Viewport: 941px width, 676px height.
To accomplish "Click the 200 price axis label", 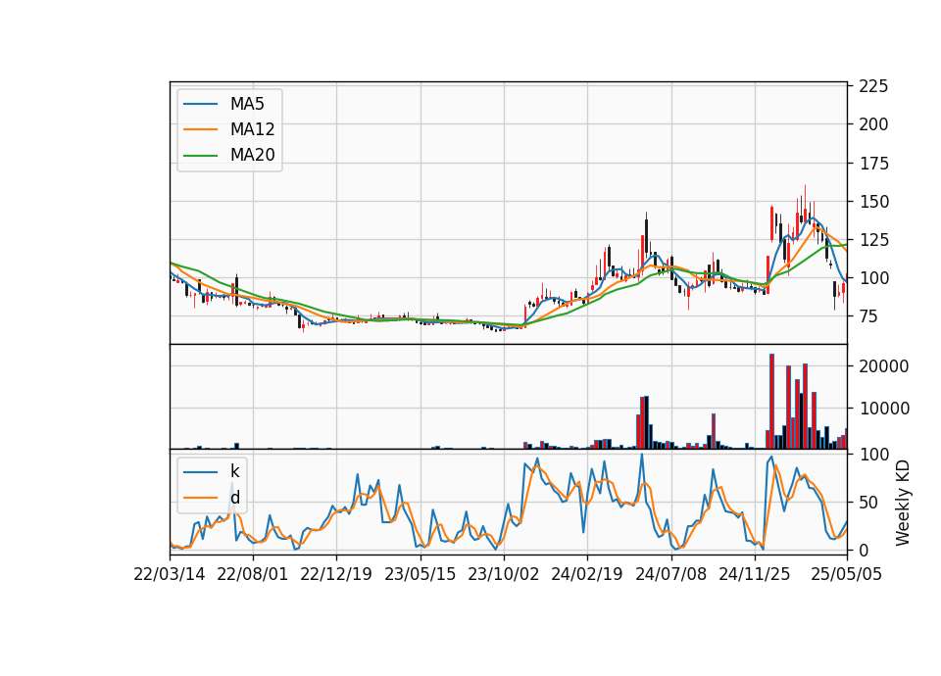I will coord(873,124).
